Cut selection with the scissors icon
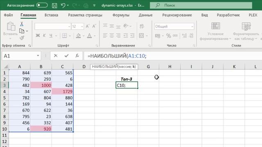The height and width of the screenshot is (147, 262). (22, 24)
